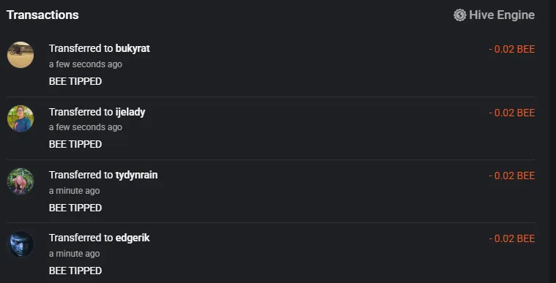Click 'a minute ago' timestamp for edgerik
The image size is (556, 283).
click(74, 254)
